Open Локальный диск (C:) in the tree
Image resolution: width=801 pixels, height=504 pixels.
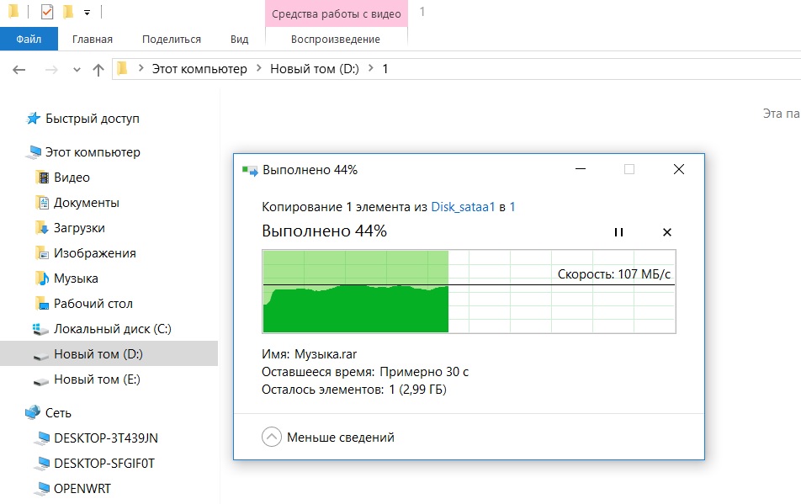click(113, 329)
